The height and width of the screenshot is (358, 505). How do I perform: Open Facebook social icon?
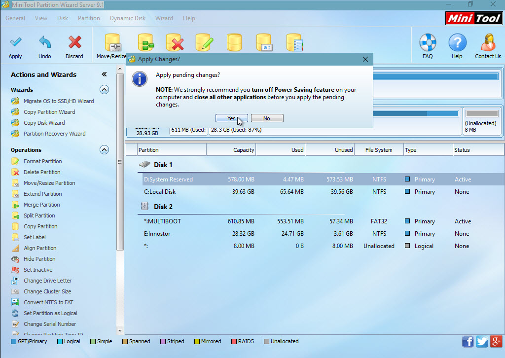tap(468, 341)
